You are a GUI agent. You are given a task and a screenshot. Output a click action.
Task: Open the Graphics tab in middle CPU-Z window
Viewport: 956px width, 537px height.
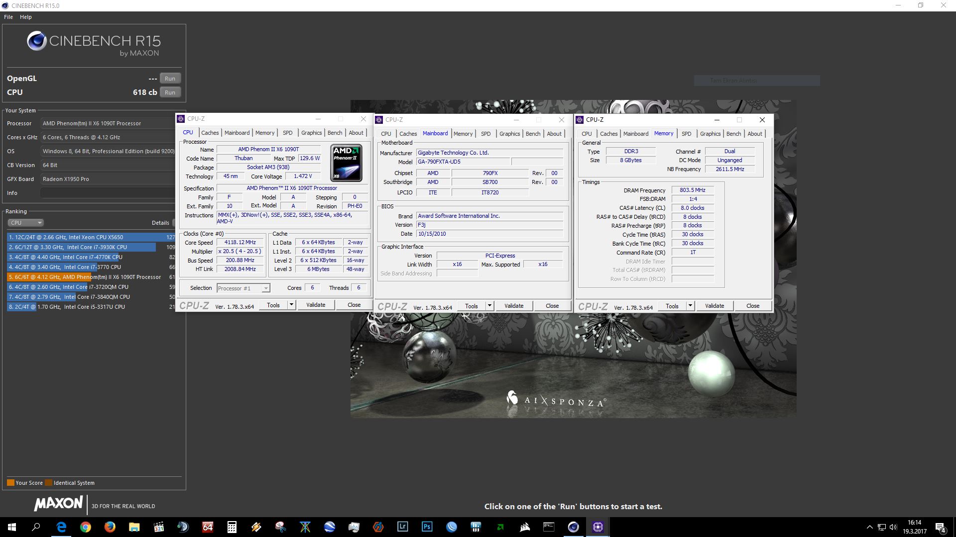coord(510,134)
